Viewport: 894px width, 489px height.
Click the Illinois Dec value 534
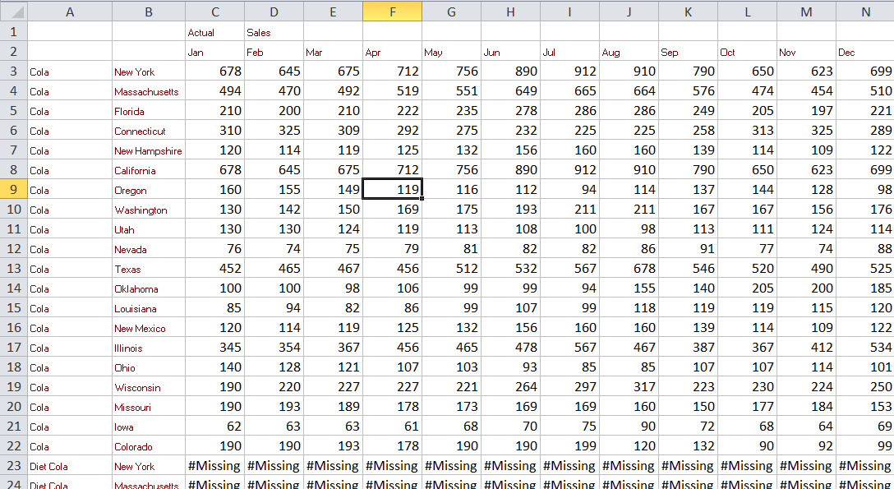[865, 348]
